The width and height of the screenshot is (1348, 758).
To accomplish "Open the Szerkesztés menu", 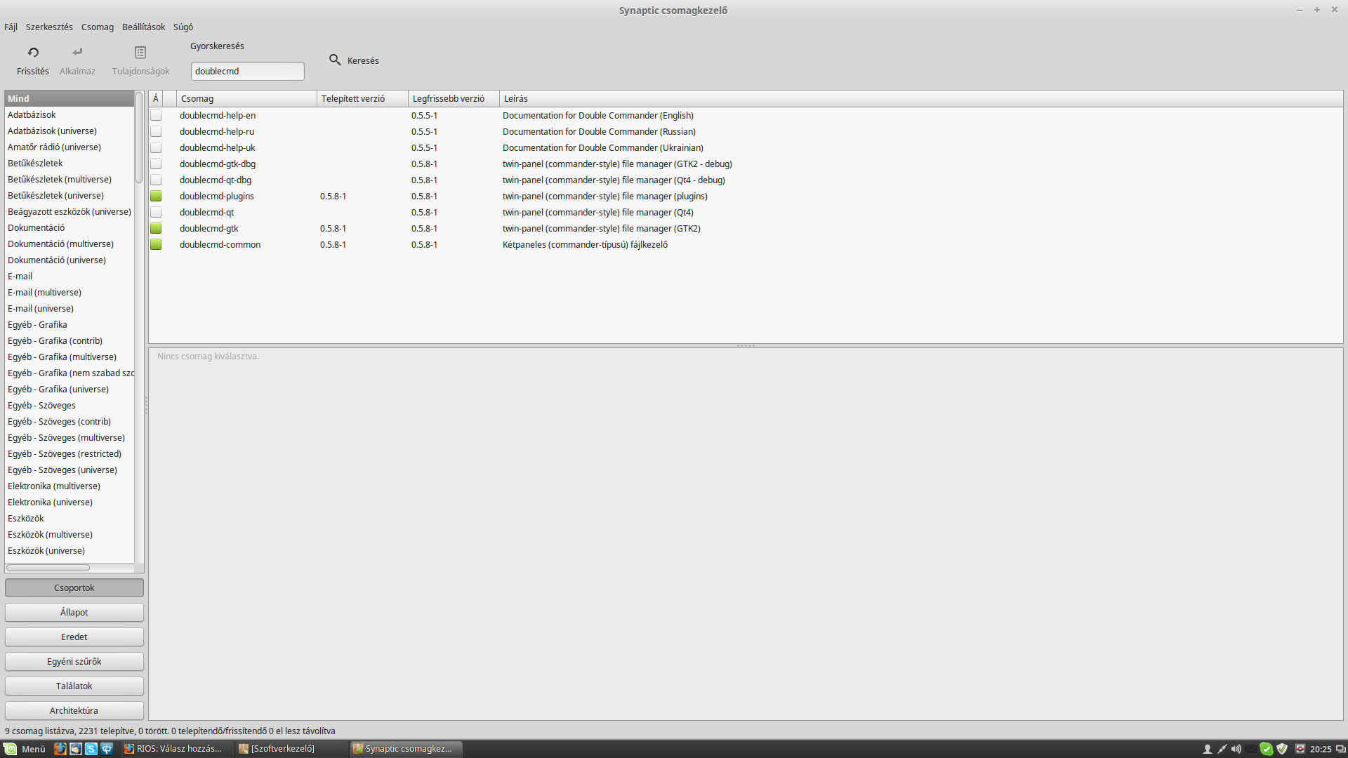I will point(49,27).
